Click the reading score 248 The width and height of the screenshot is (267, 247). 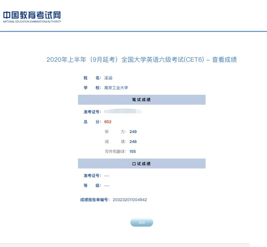133,141
